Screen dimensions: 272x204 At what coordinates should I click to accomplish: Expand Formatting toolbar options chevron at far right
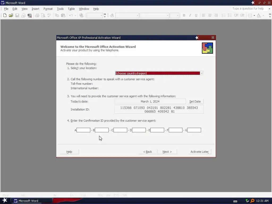tap(270, 15)
